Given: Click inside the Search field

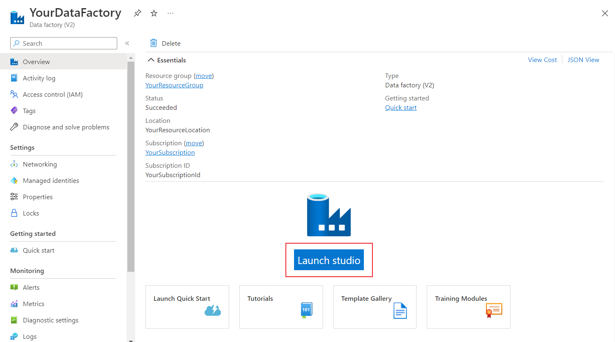Looking at the screenshot, I should tap(63, 43).
